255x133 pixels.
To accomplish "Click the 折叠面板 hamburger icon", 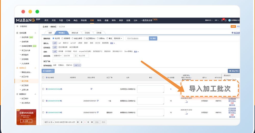I will pos(17,26).
